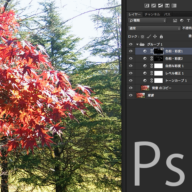Image resolution: width=192 pixels, height=192 pixels.
Task: Switch to the チャンネル tab
Action: pyautogui.click(x=152, y=14)
